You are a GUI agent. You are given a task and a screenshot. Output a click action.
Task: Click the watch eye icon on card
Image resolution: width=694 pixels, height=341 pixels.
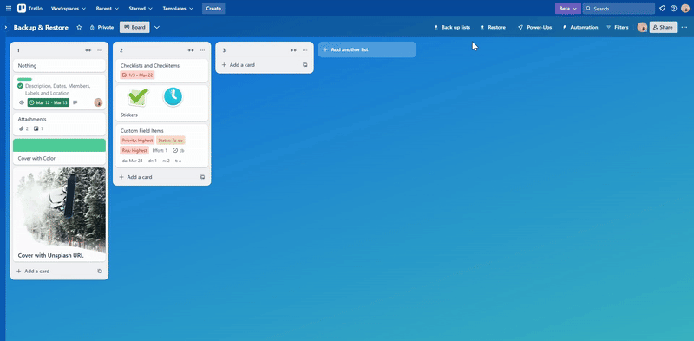(x=21, y=102)
